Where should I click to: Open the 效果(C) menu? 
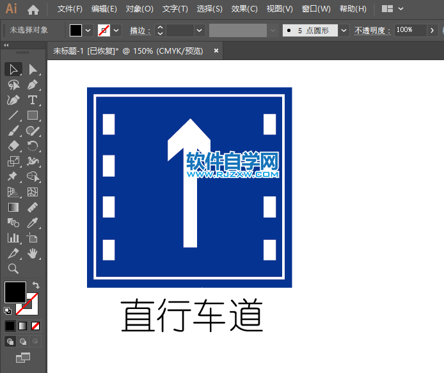[x=244, y=9]
